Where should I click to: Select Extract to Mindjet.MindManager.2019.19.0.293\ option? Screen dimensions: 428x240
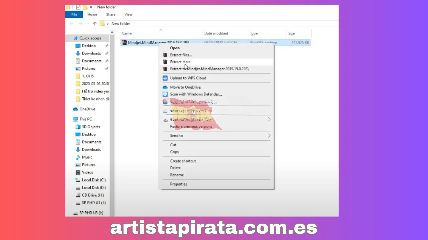point(209,69)
